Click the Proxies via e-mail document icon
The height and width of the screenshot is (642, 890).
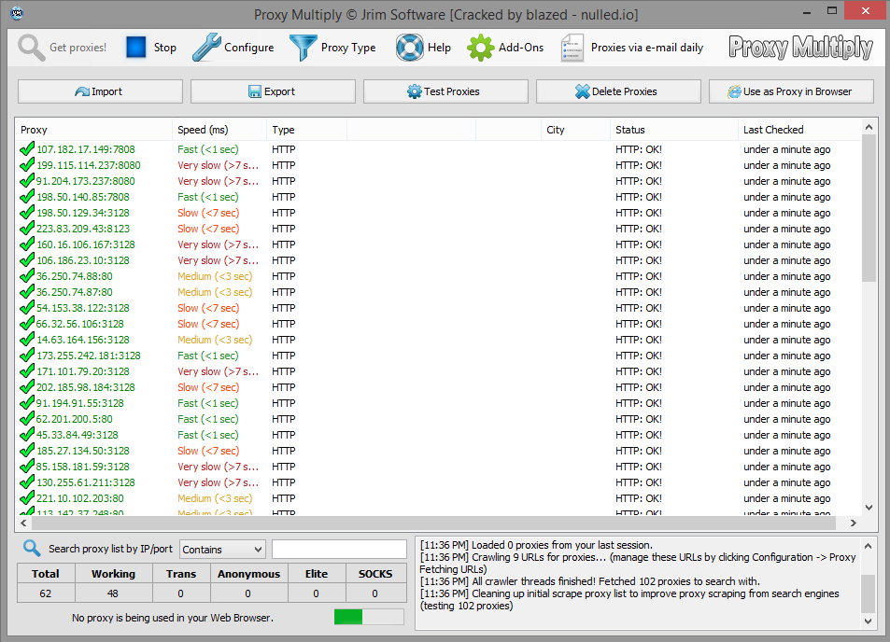pyautogui.click(x=572, y=48)
